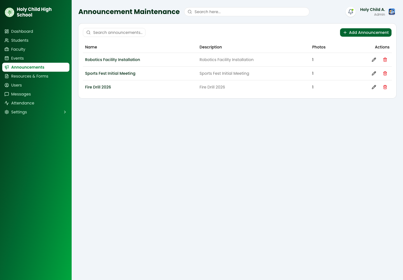The height and width of the screenshot is (280, 403).
Task: Click the Actions column header
Action: click(382, 47)
